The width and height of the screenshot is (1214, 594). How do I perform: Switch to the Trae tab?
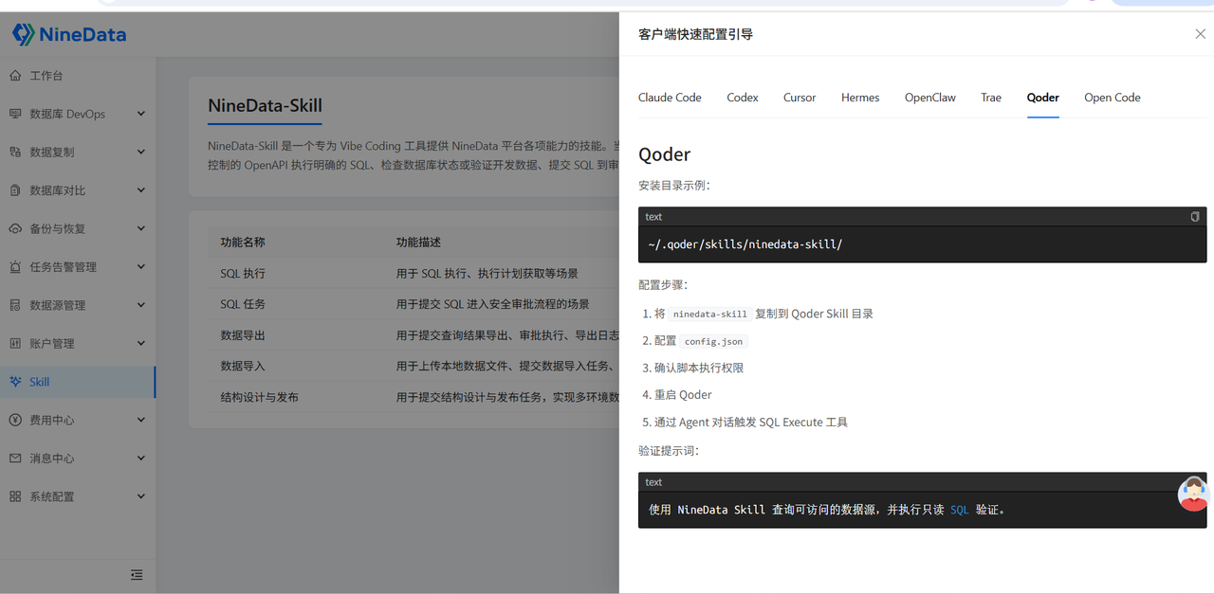pos(991,98)
